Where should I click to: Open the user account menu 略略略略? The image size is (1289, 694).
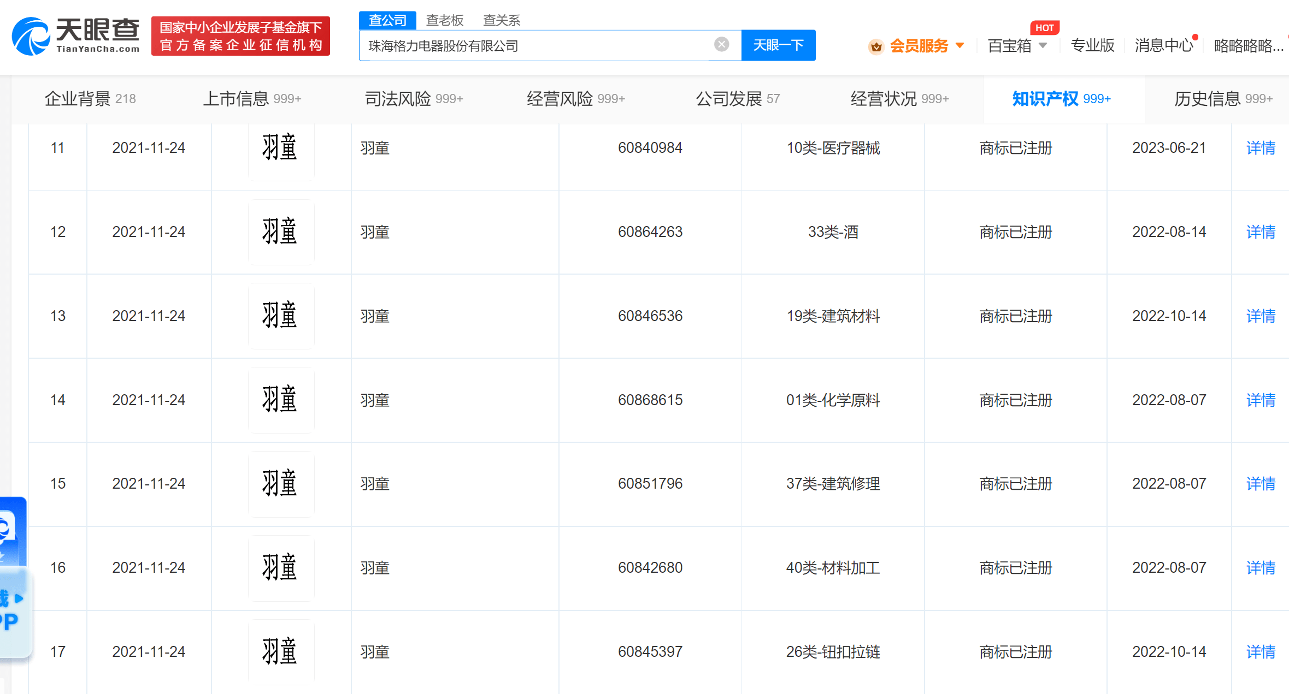[x=1248, y=46]
